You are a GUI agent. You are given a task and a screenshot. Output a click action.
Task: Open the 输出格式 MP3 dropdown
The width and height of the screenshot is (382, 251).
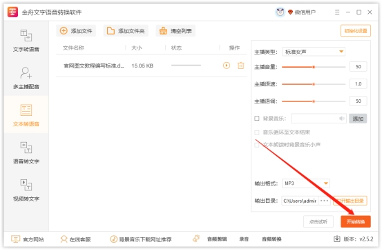306,183
